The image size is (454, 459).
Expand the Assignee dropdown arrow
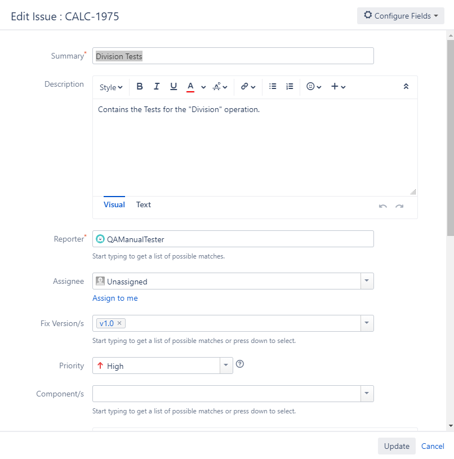pos(367,281)
